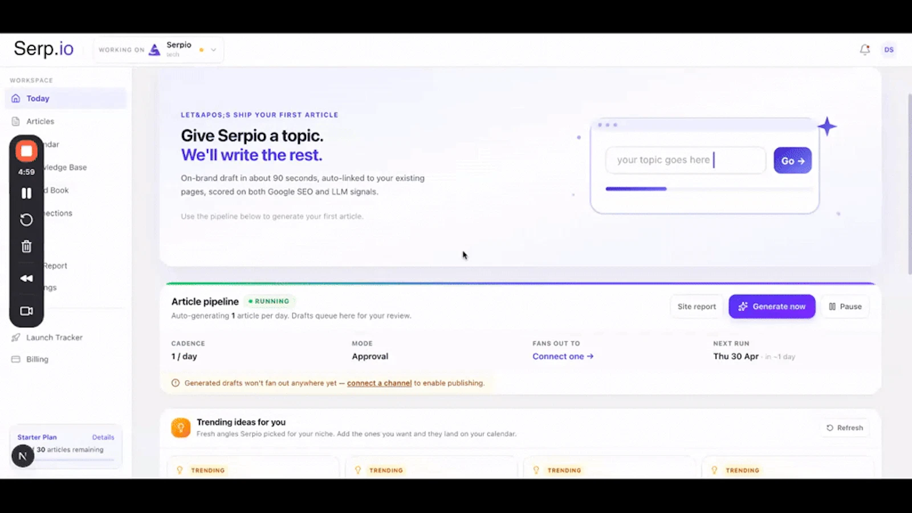Stop the screen recording

tap(26, 151)
